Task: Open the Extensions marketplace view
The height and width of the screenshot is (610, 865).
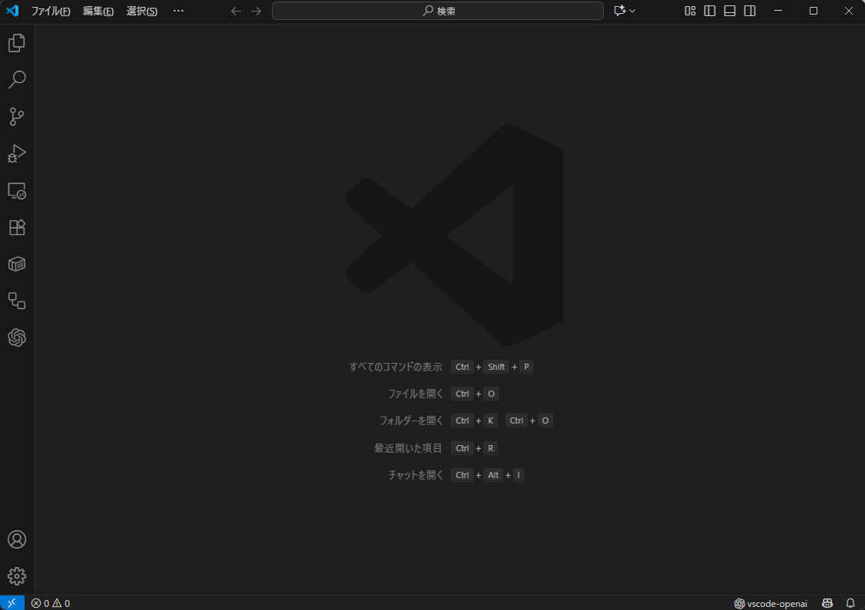Action: 17,228
